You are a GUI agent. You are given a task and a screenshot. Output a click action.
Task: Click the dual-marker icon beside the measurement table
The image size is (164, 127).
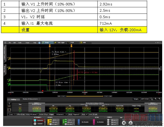[x=9, y=107]
